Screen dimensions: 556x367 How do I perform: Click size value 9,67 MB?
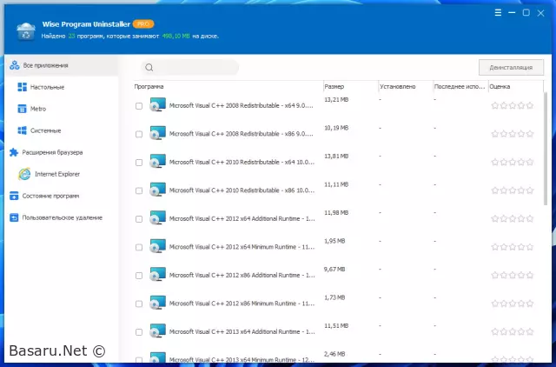click(x=334, y=270)
